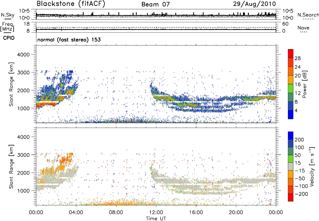Click 'Slant Range [km]' label of Velocity panel
319x221 pixels.
pos(11,167)
